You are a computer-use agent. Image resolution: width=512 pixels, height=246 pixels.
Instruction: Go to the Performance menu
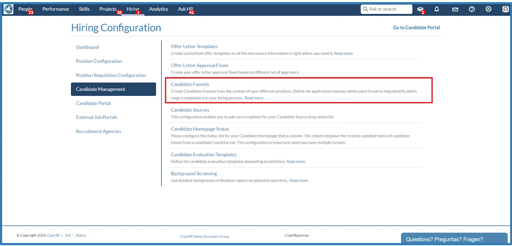(x=56, y=9)
